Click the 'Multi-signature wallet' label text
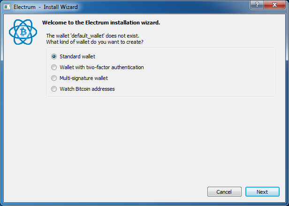 click(84, 78)
